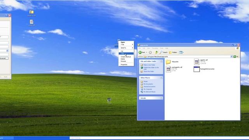The width and height of the screenshot is (249, 140).
Task: Select the folder icon at the desktop top
Action: [x=32, y=12]
